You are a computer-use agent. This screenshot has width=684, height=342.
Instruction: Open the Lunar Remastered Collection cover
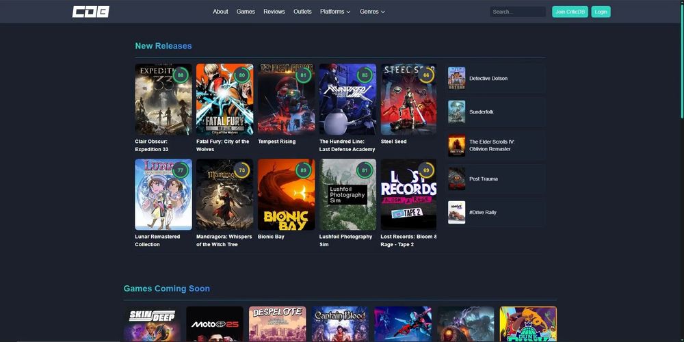click(163, 194)
